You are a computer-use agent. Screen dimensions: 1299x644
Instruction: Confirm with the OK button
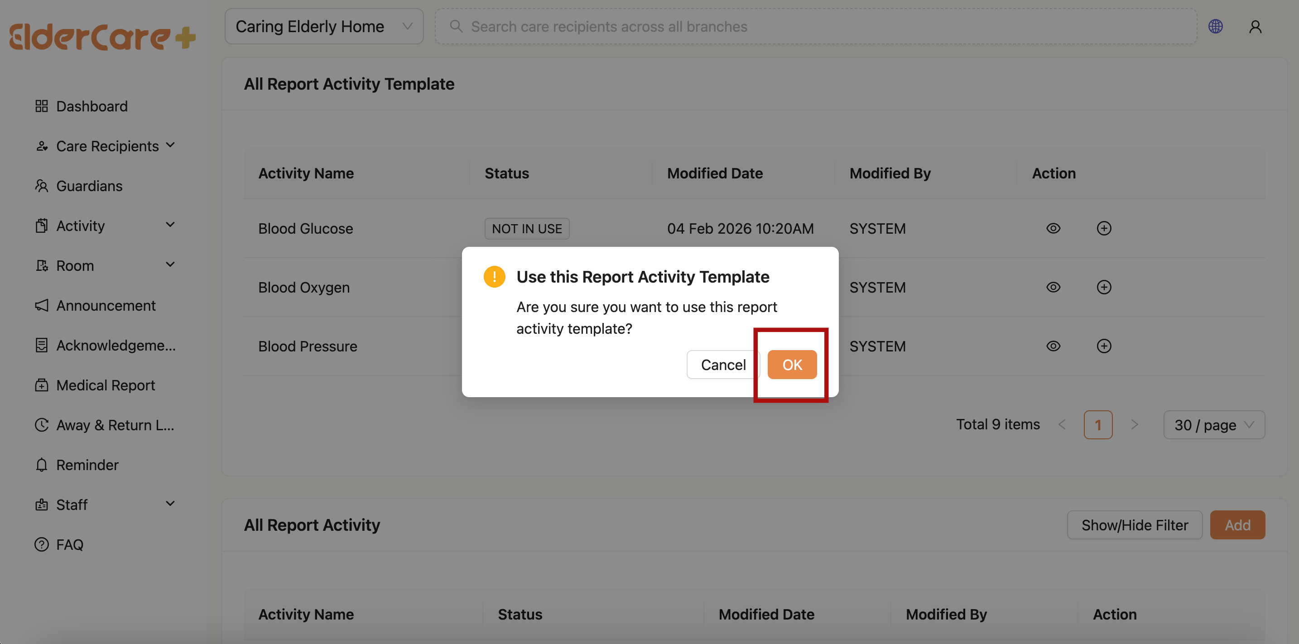pyautogui.click(x=792, y=365)
